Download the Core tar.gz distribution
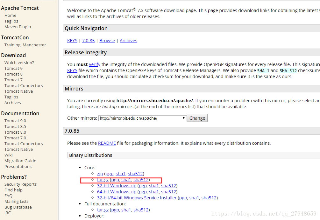The width and height of the screenshot is (320, 220). [x=103, y=180]
